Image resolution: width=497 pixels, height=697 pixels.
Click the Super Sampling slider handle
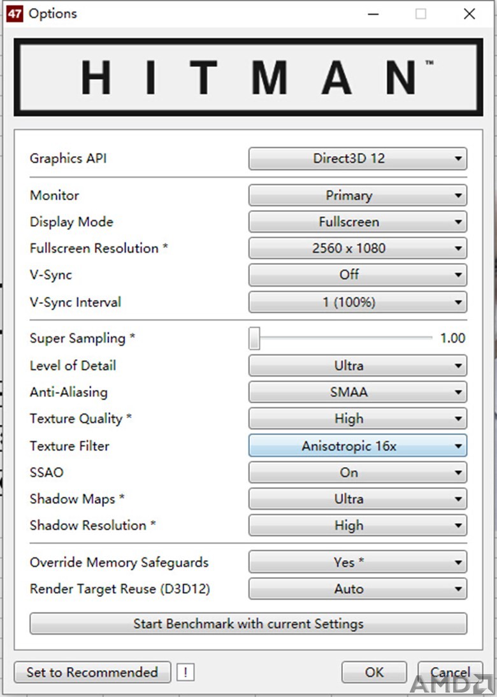[254, 338]
